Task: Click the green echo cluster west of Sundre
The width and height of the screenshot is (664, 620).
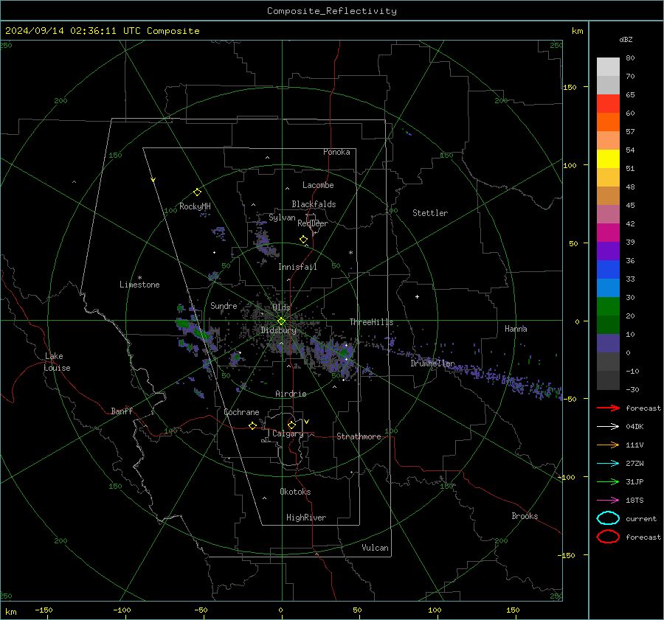Action: coord(193,330)
